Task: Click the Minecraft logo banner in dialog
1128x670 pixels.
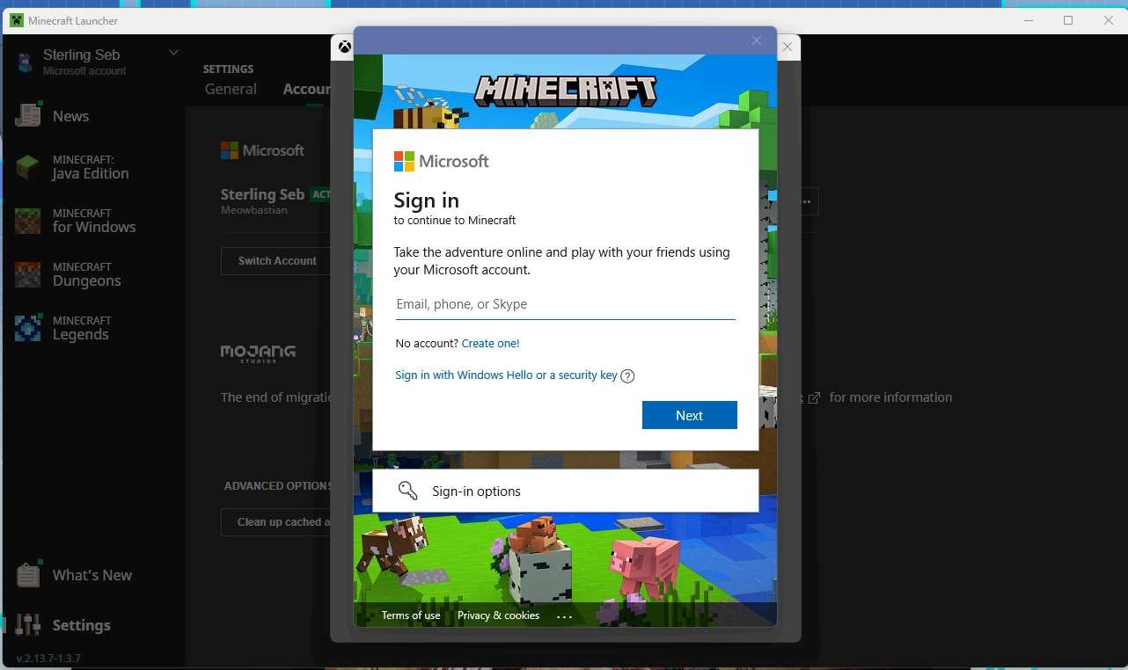Action: coord(566,91)
